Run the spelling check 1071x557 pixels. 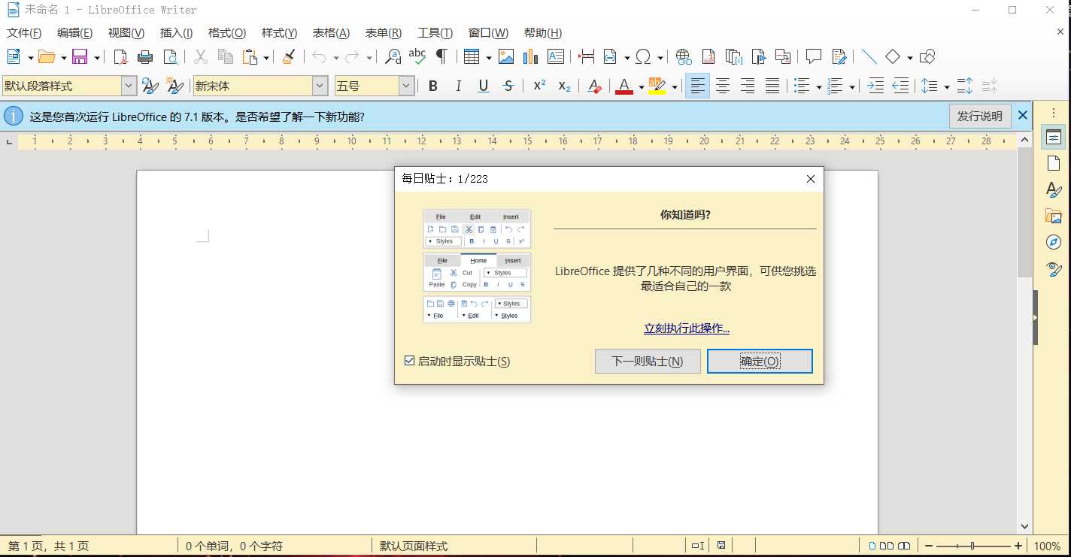coord(417,56)
